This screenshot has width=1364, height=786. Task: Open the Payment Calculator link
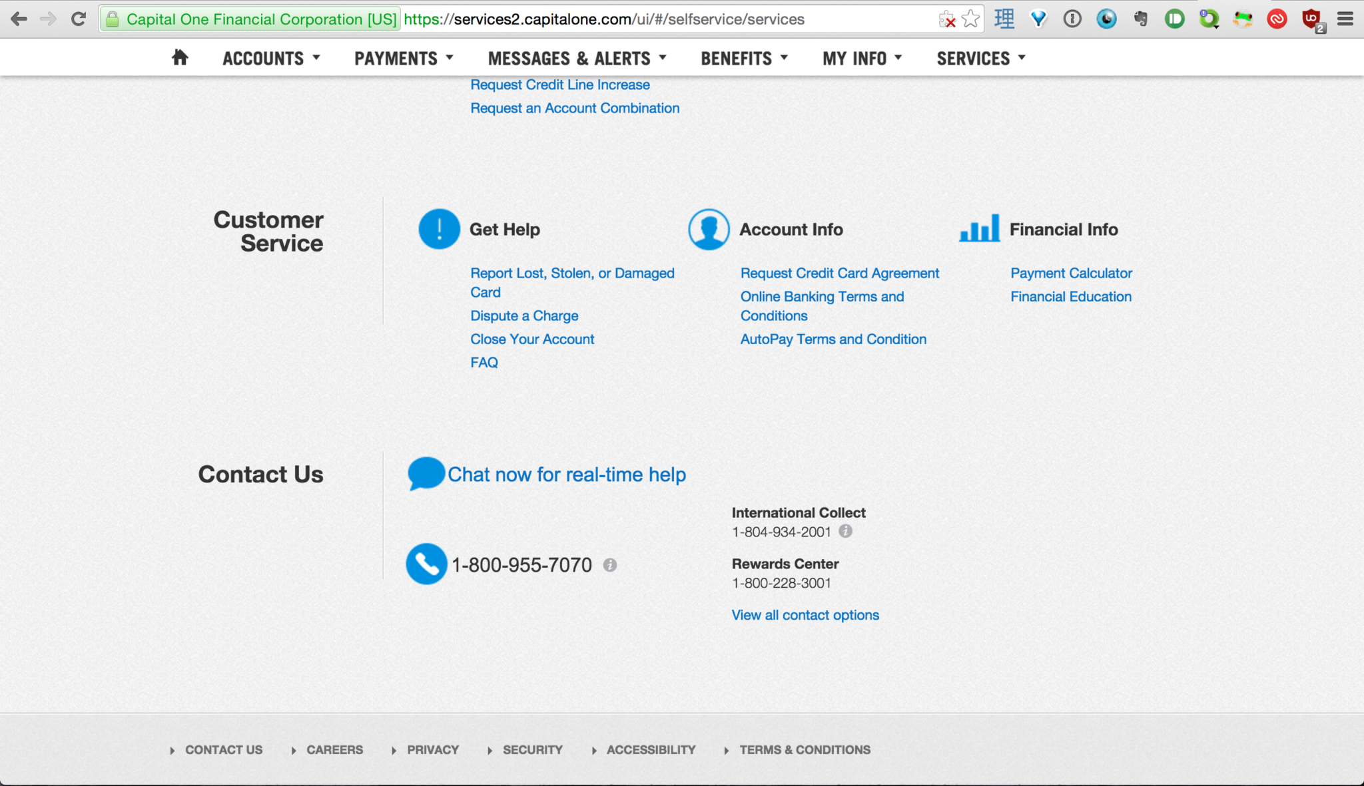(1071, 274)
